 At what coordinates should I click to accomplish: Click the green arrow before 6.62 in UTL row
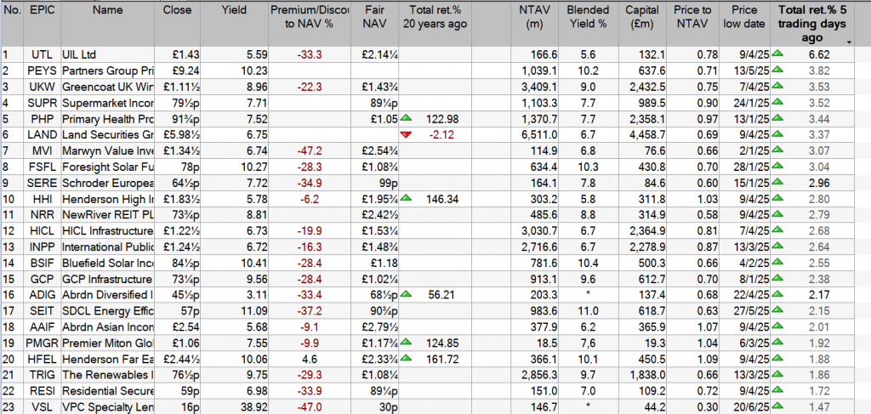(776, 54)
